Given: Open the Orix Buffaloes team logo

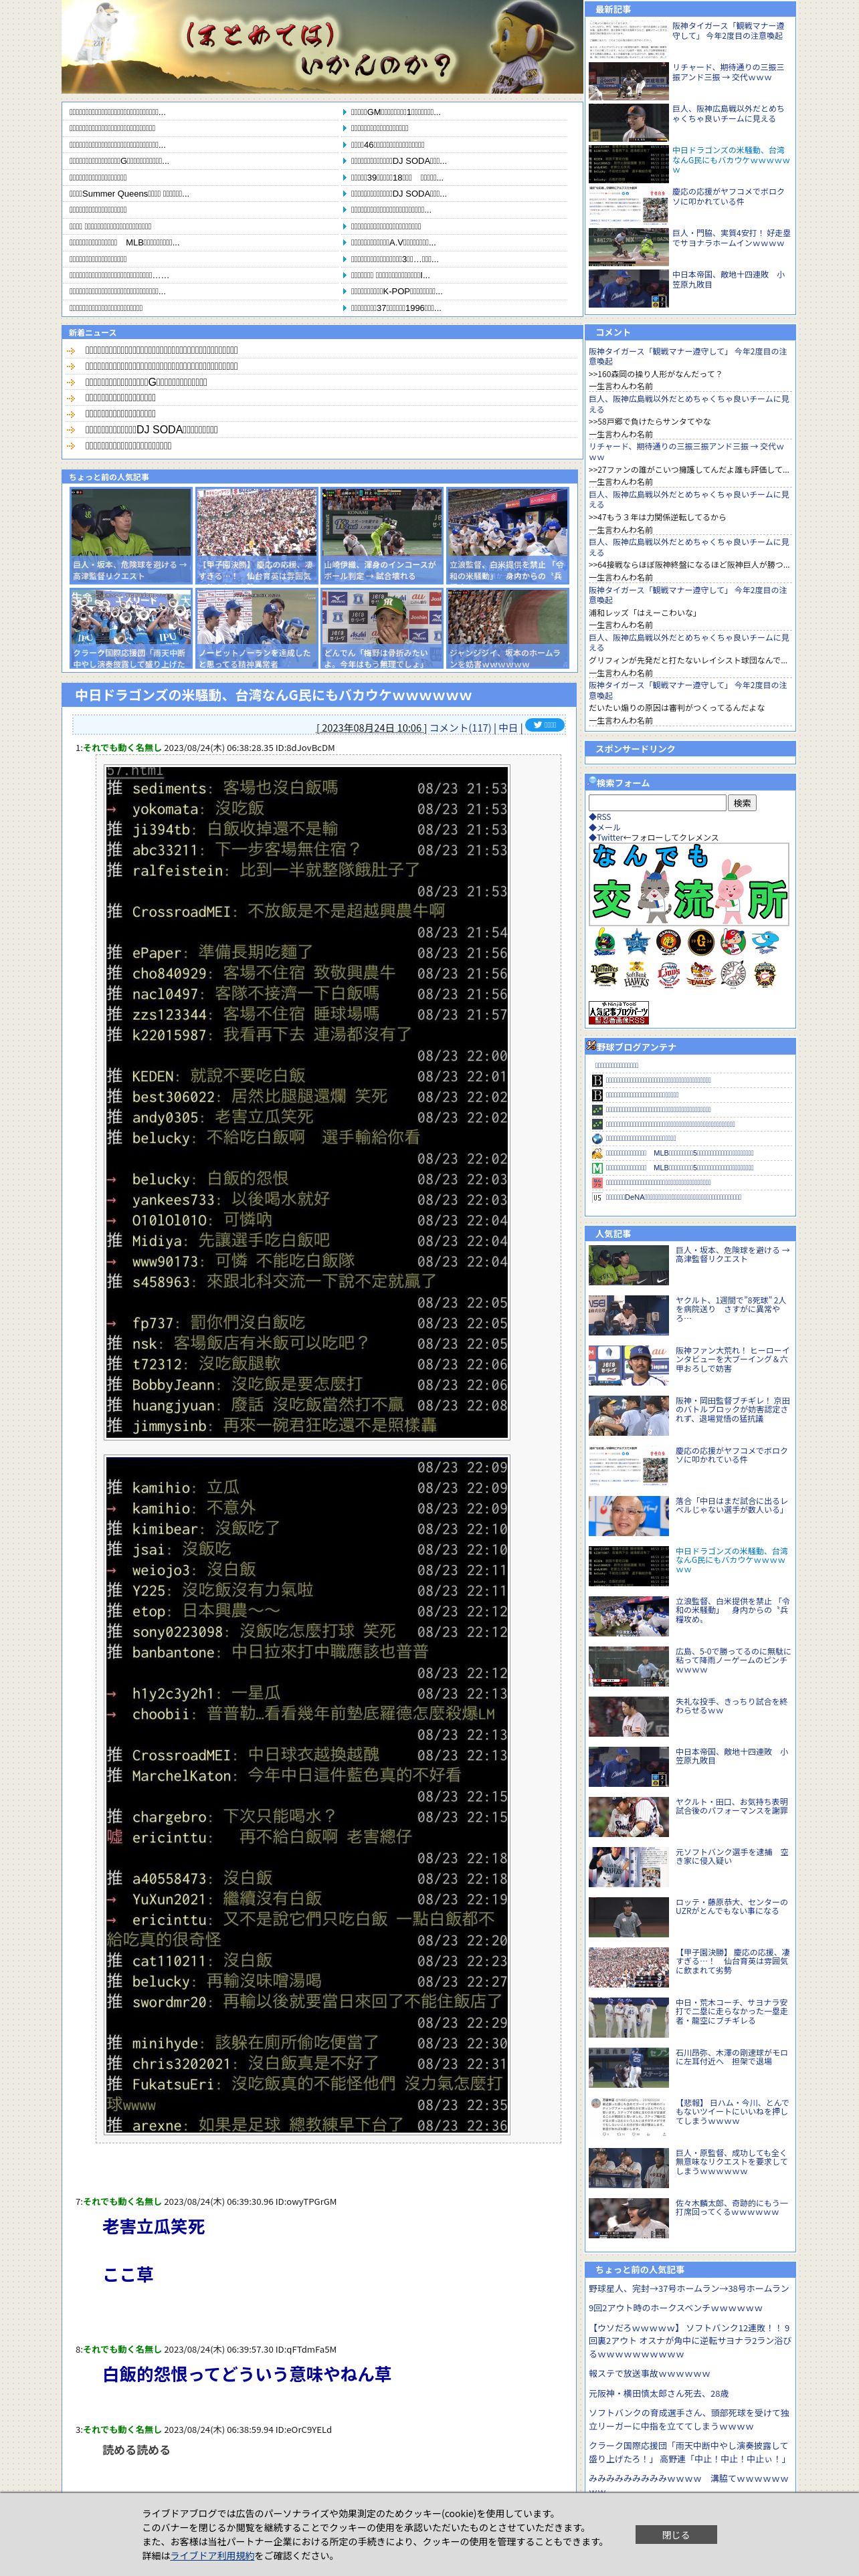Looking at the screenshot, I should pos(605,974).
